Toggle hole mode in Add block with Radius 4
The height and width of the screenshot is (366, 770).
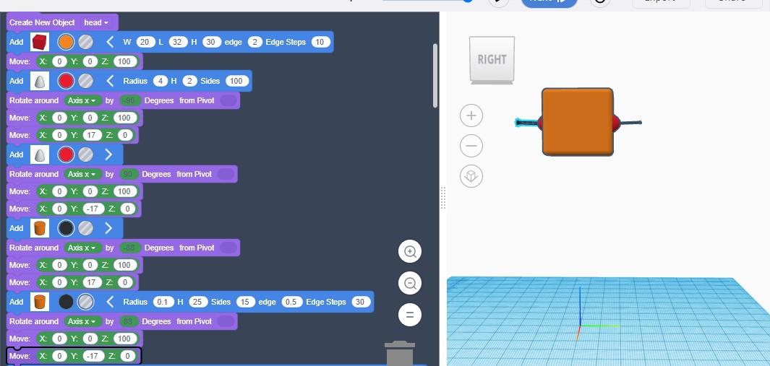(x=86, y=81)
